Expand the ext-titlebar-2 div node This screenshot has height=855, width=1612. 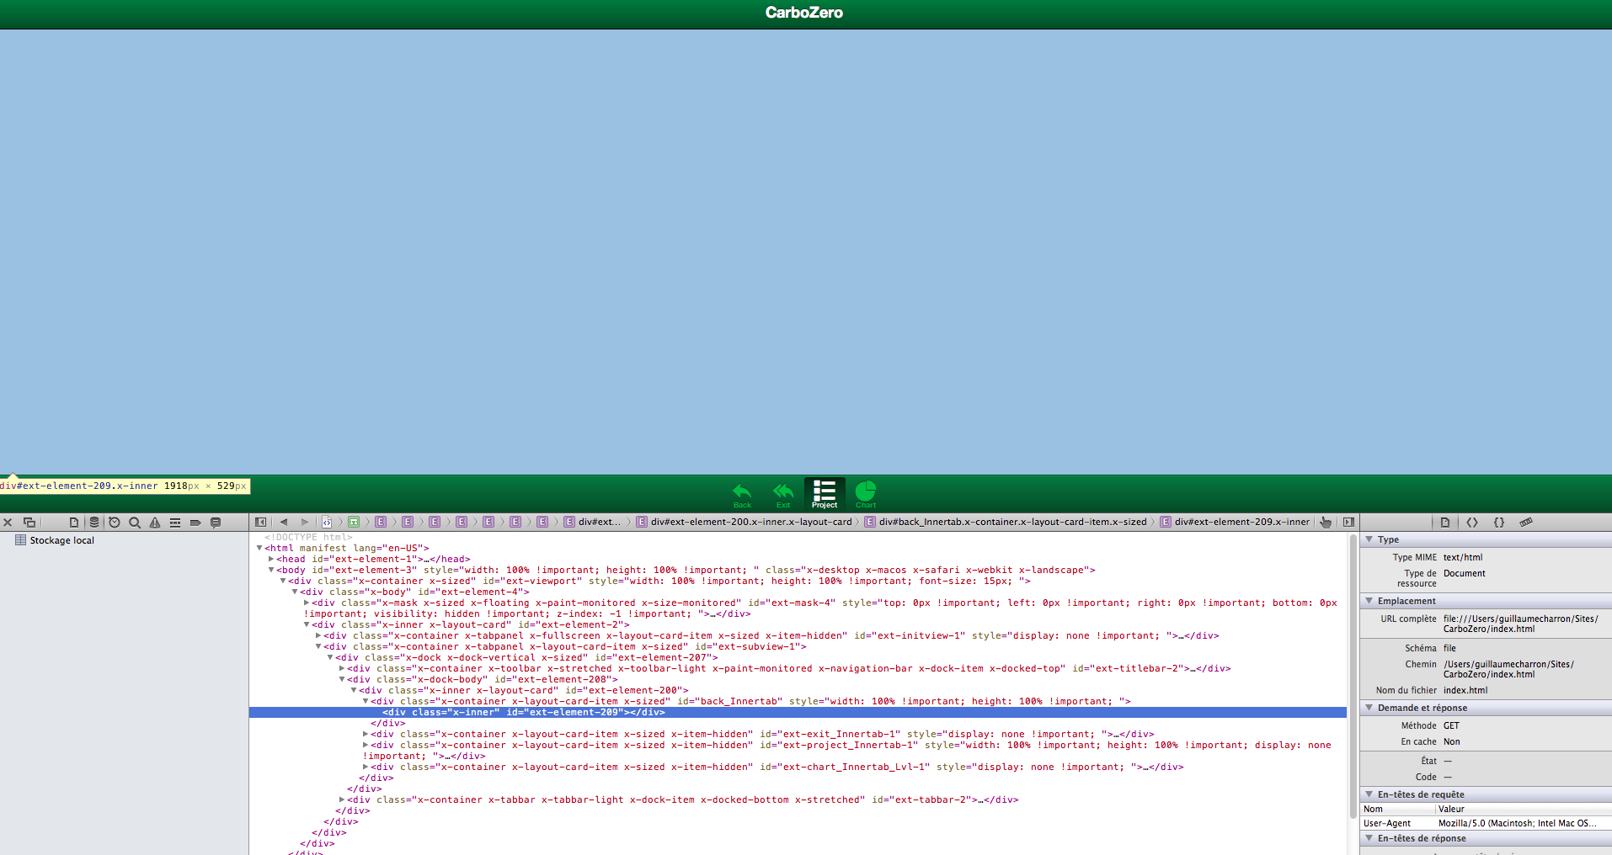(x=342, y=668)
